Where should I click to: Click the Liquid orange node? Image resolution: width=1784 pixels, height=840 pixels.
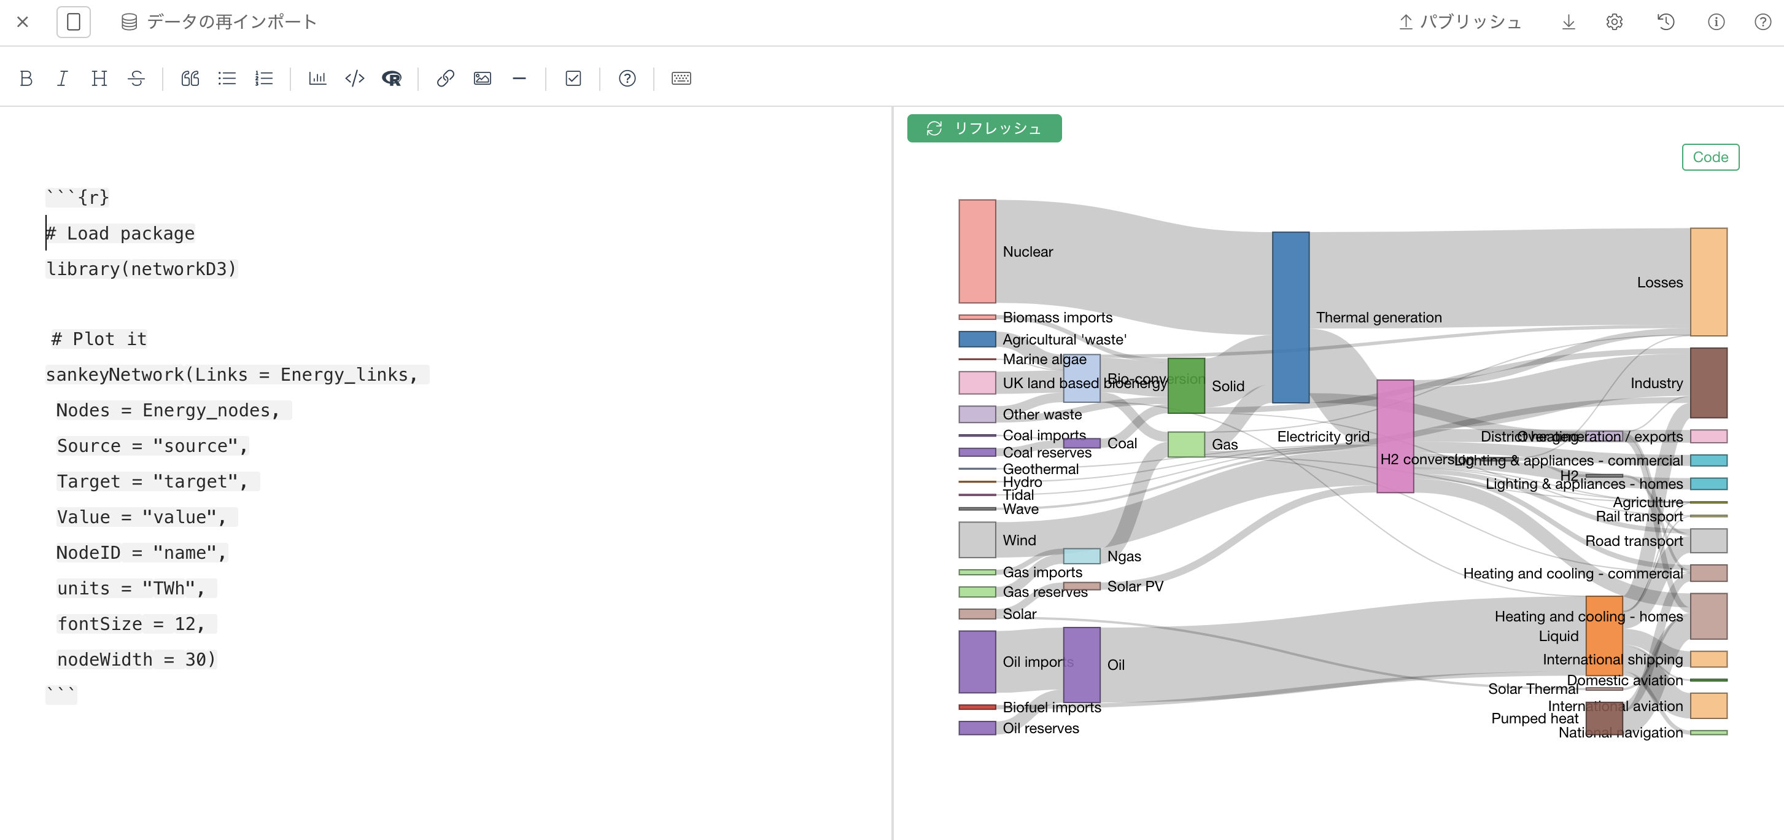1604,635
